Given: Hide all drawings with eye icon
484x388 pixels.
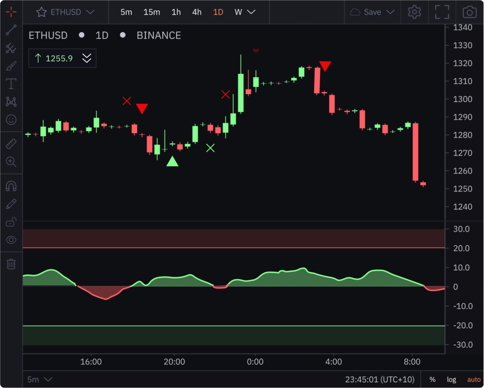Looking at the screenshot, I should click(11, 240).
